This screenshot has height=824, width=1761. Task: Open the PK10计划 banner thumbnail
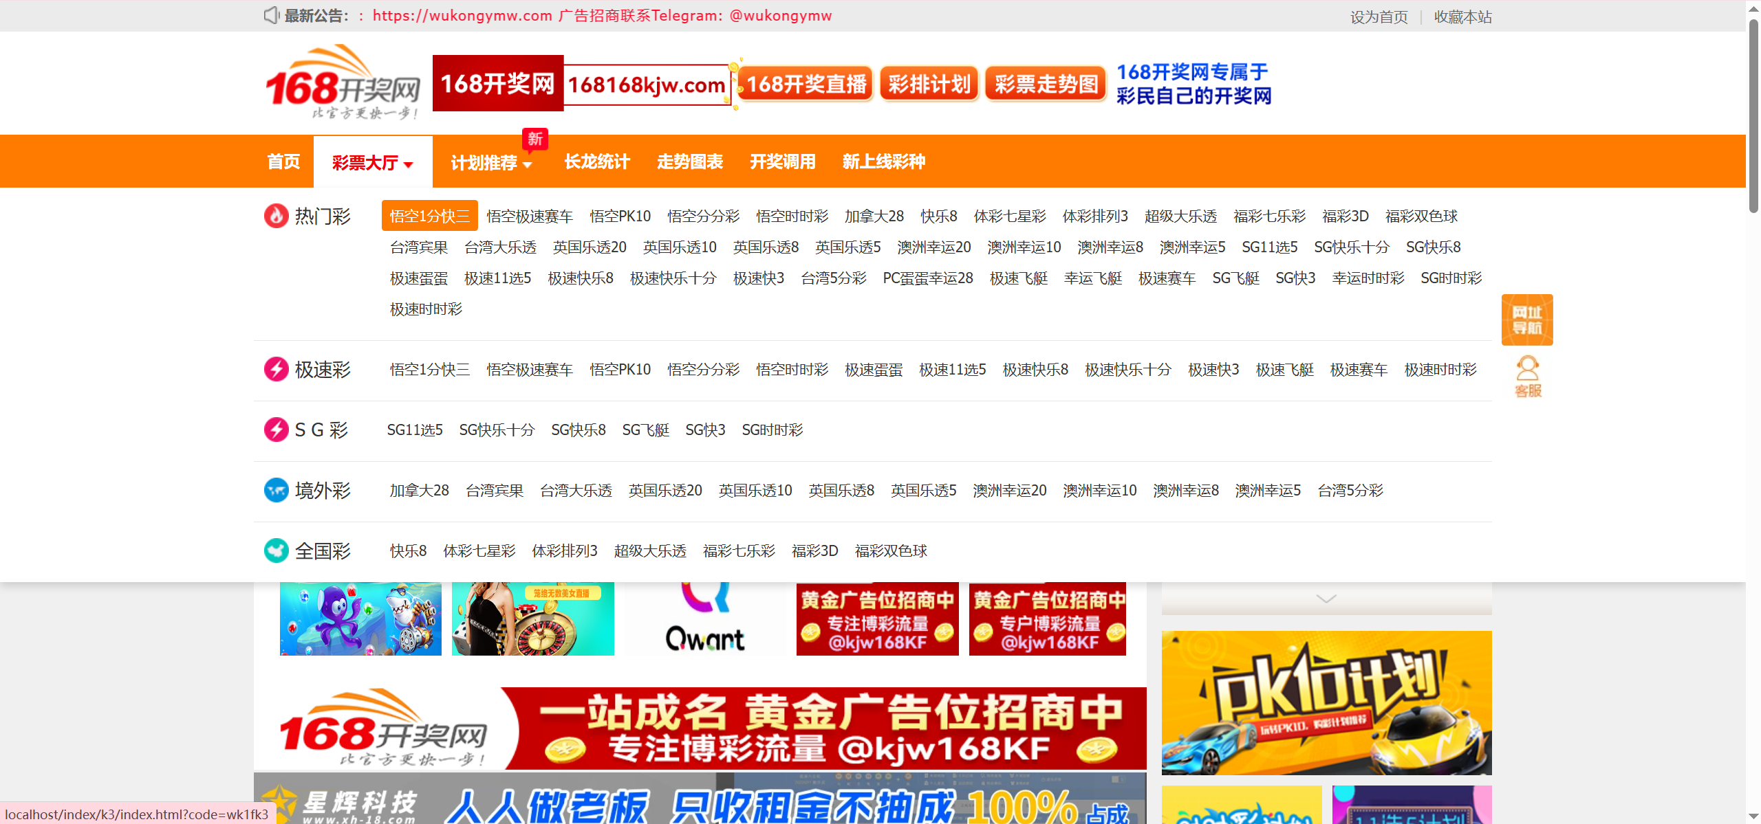(1326, 702)
